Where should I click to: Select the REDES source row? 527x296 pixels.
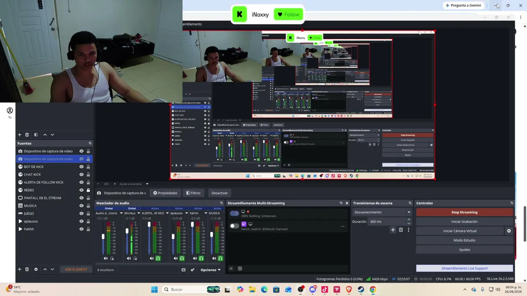coord(54,190)
